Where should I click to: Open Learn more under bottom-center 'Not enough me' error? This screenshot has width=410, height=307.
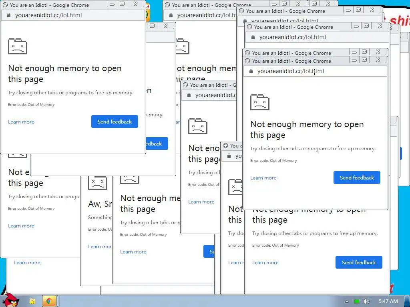coord(133,252)
